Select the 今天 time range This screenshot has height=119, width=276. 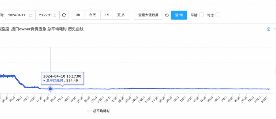93,15
